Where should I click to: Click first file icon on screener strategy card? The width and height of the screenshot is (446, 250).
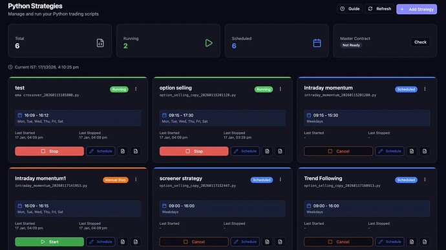267,242
